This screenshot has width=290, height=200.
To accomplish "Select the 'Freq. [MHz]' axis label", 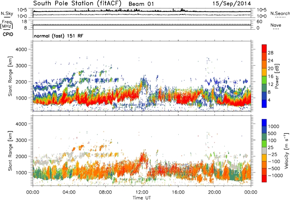I will (7, 25).
